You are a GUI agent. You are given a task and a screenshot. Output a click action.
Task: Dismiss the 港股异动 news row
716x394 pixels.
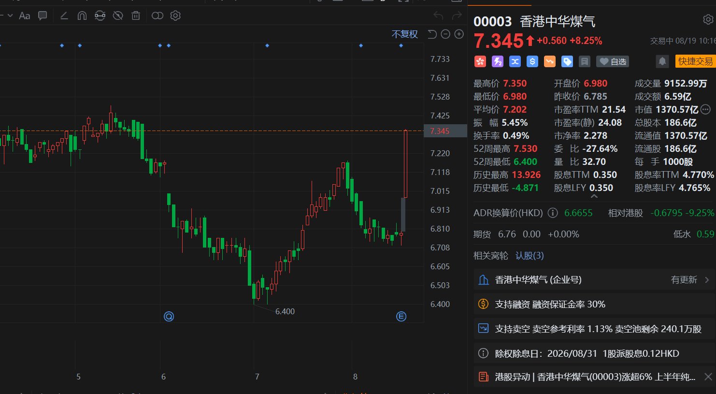(x=708, y=377)
